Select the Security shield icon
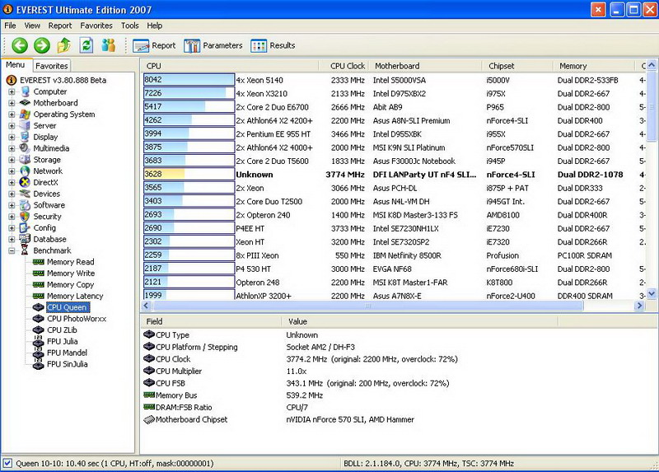Image resolution: width=659 pixels, height=472 pixels. coord(26,216)
